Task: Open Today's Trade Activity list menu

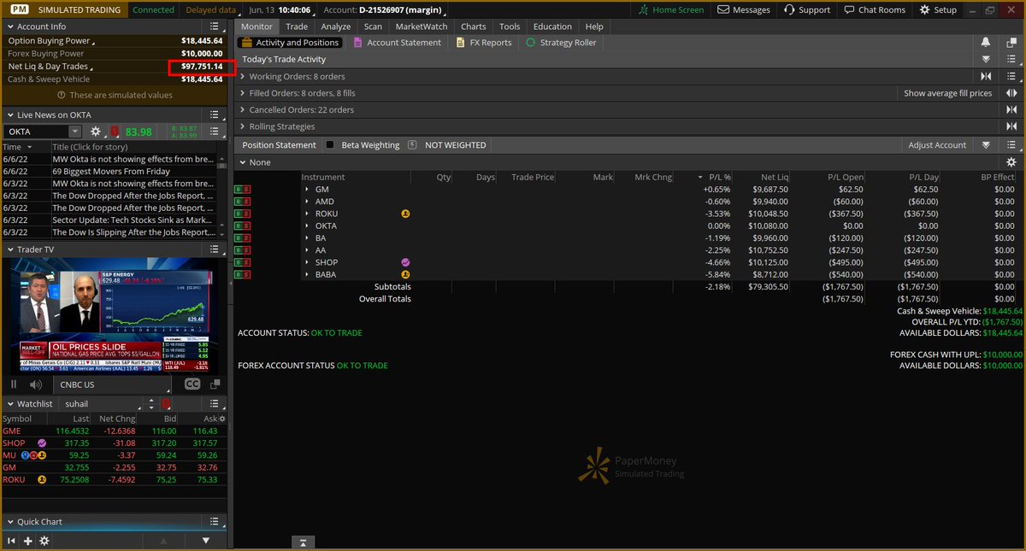Action: coord(1011,60)
